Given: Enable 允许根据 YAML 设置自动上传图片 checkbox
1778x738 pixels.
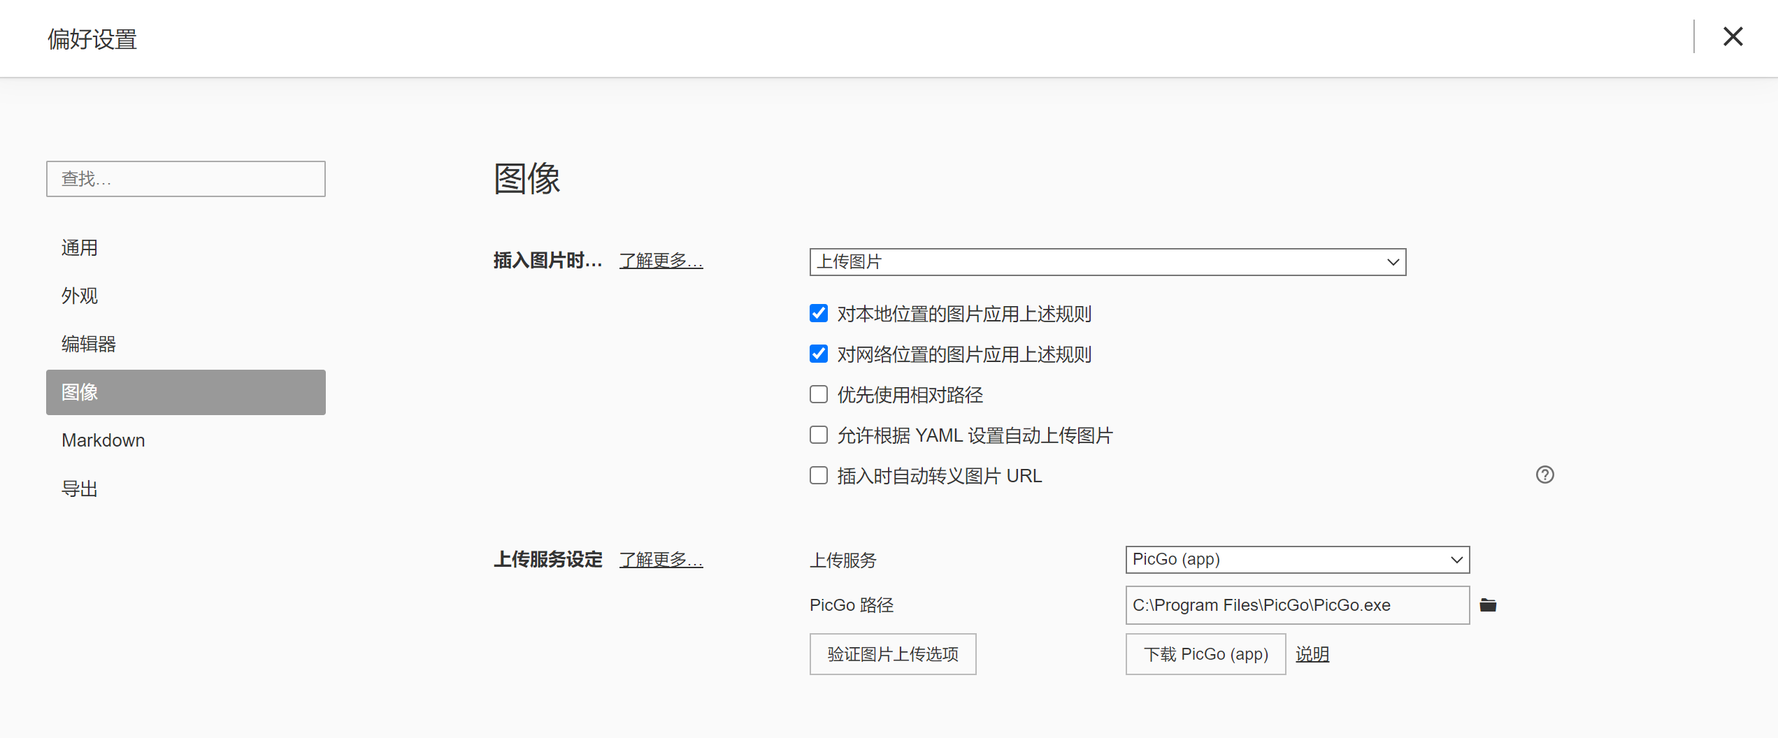Looking at the screenshot, I should click(x=819, y=435).
